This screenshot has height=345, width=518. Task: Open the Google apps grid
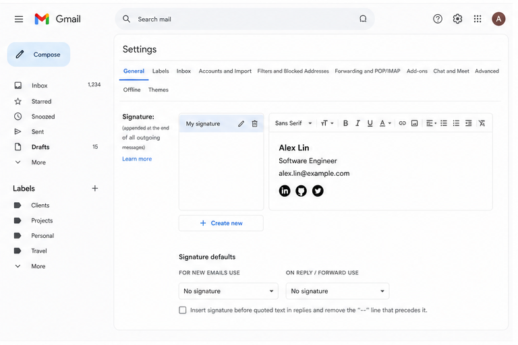coord(478,19)
